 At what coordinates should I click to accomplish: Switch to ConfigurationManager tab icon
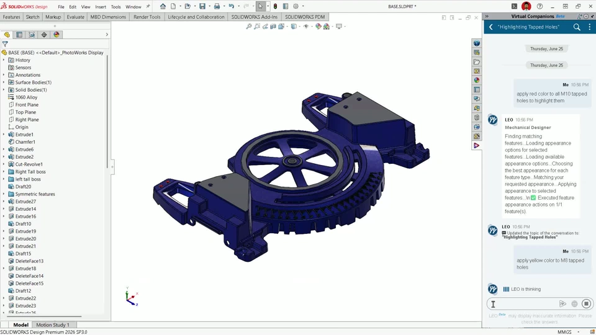(32, 35)
